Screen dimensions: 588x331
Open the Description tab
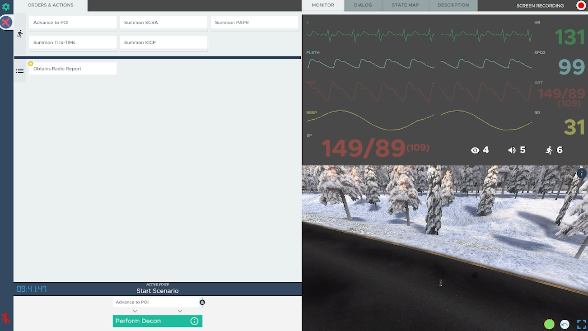(453, 5)
